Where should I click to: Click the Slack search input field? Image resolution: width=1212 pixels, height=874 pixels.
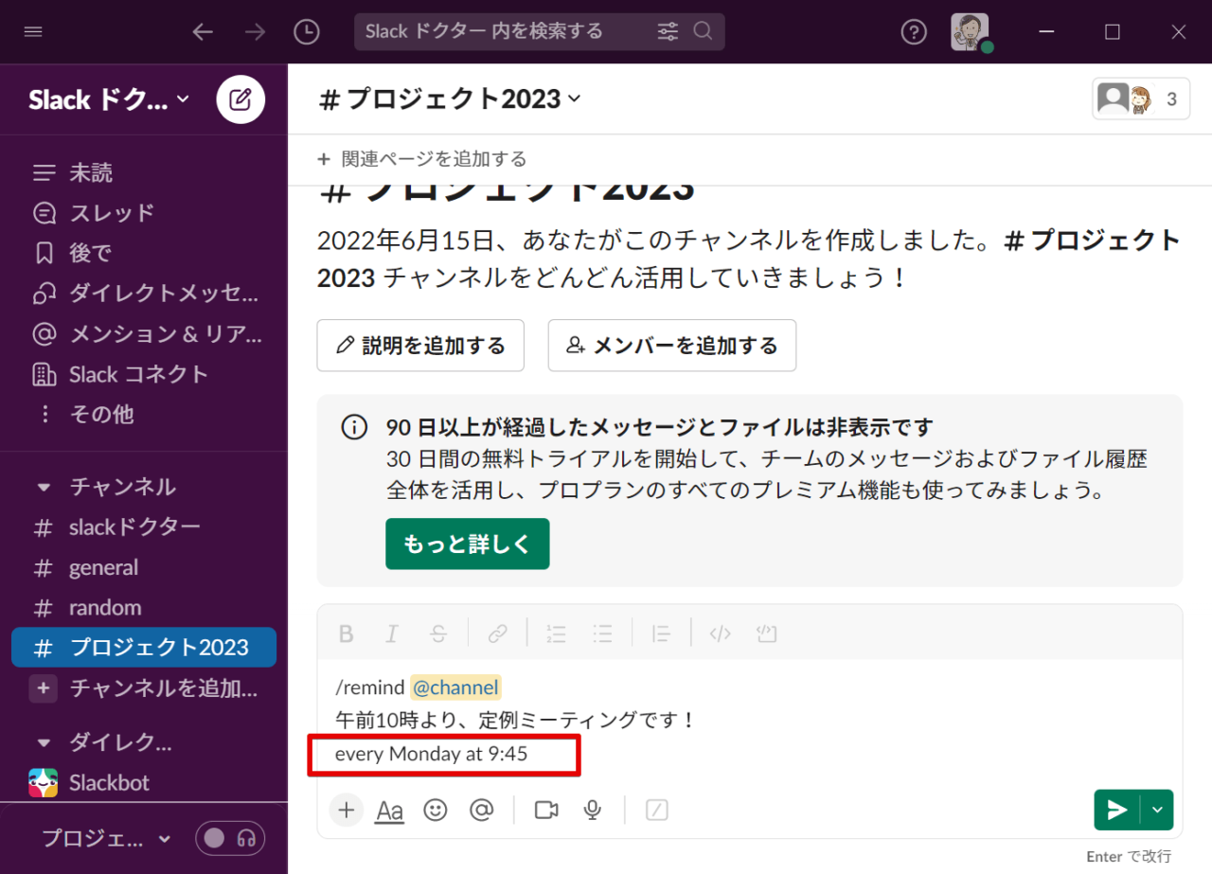pos(540,31)
